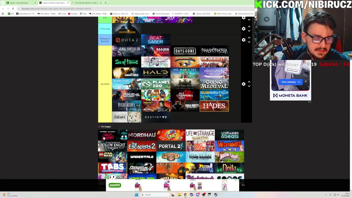Viewport: 352px width, 198px height.
Task: Click the taskbar Hledat search box
Action: (x=155, y=195)
